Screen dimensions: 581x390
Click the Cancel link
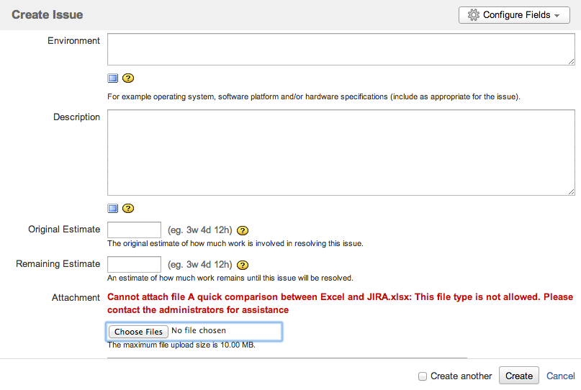pos(560,376)
